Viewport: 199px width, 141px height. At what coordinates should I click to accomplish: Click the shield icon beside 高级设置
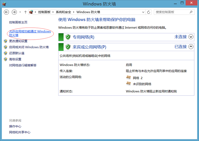click(6, 59)
